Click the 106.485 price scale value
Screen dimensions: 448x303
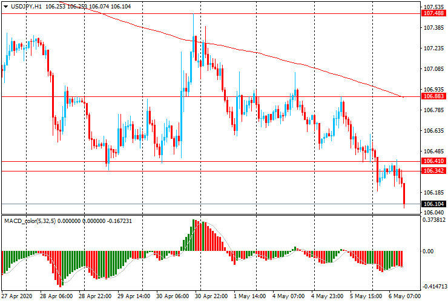433,151
